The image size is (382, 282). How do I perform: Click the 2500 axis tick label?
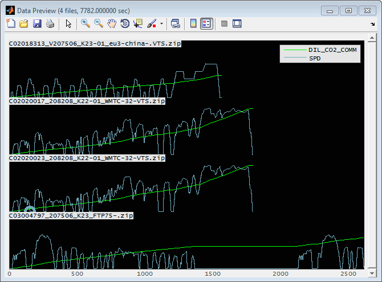pyautogui.click(x=348, y=273)
